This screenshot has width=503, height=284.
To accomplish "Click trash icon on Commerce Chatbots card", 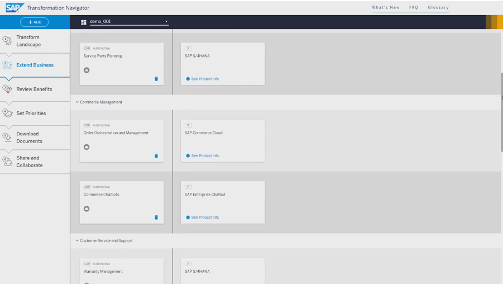I will coord(156,217).
